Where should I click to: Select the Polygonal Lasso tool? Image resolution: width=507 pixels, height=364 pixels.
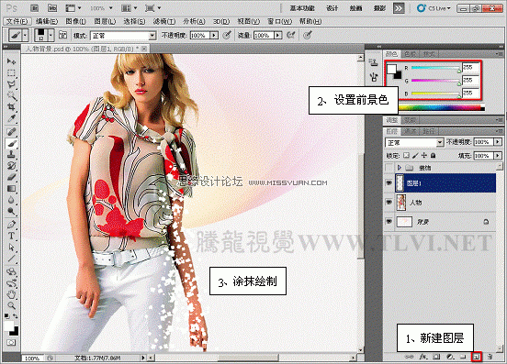11,84
